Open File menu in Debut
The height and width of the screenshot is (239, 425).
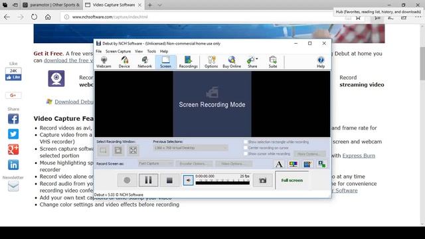coord(99,51)
